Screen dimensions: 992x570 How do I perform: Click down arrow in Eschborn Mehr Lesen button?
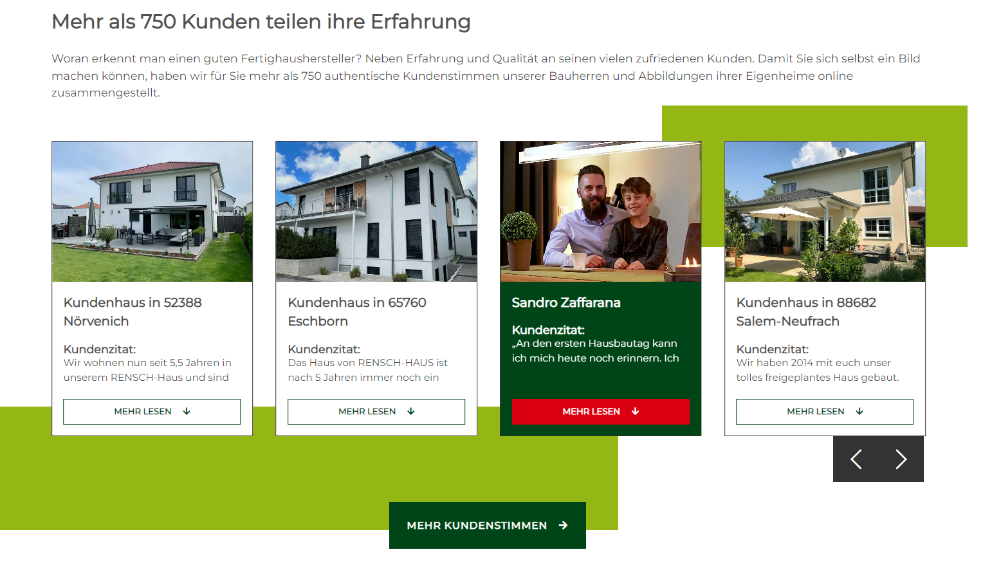click(x=411, y=412)
